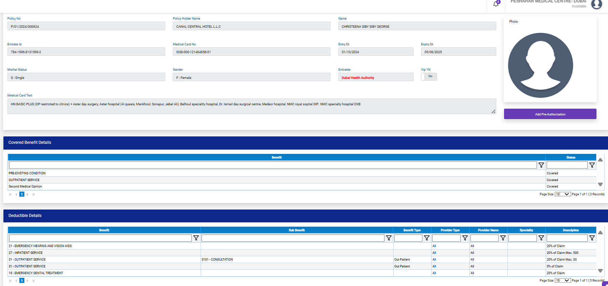Click filter icon for Sub Benefit column

tap(389, 238)
